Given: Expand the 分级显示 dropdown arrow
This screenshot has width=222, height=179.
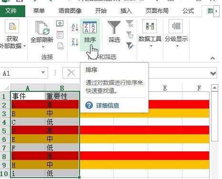Looking at the screenshot, I should click(x=177, y=46).
